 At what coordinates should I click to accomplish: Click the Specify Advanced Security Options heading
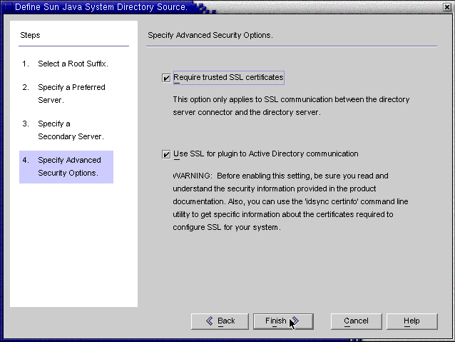(210, 35)
